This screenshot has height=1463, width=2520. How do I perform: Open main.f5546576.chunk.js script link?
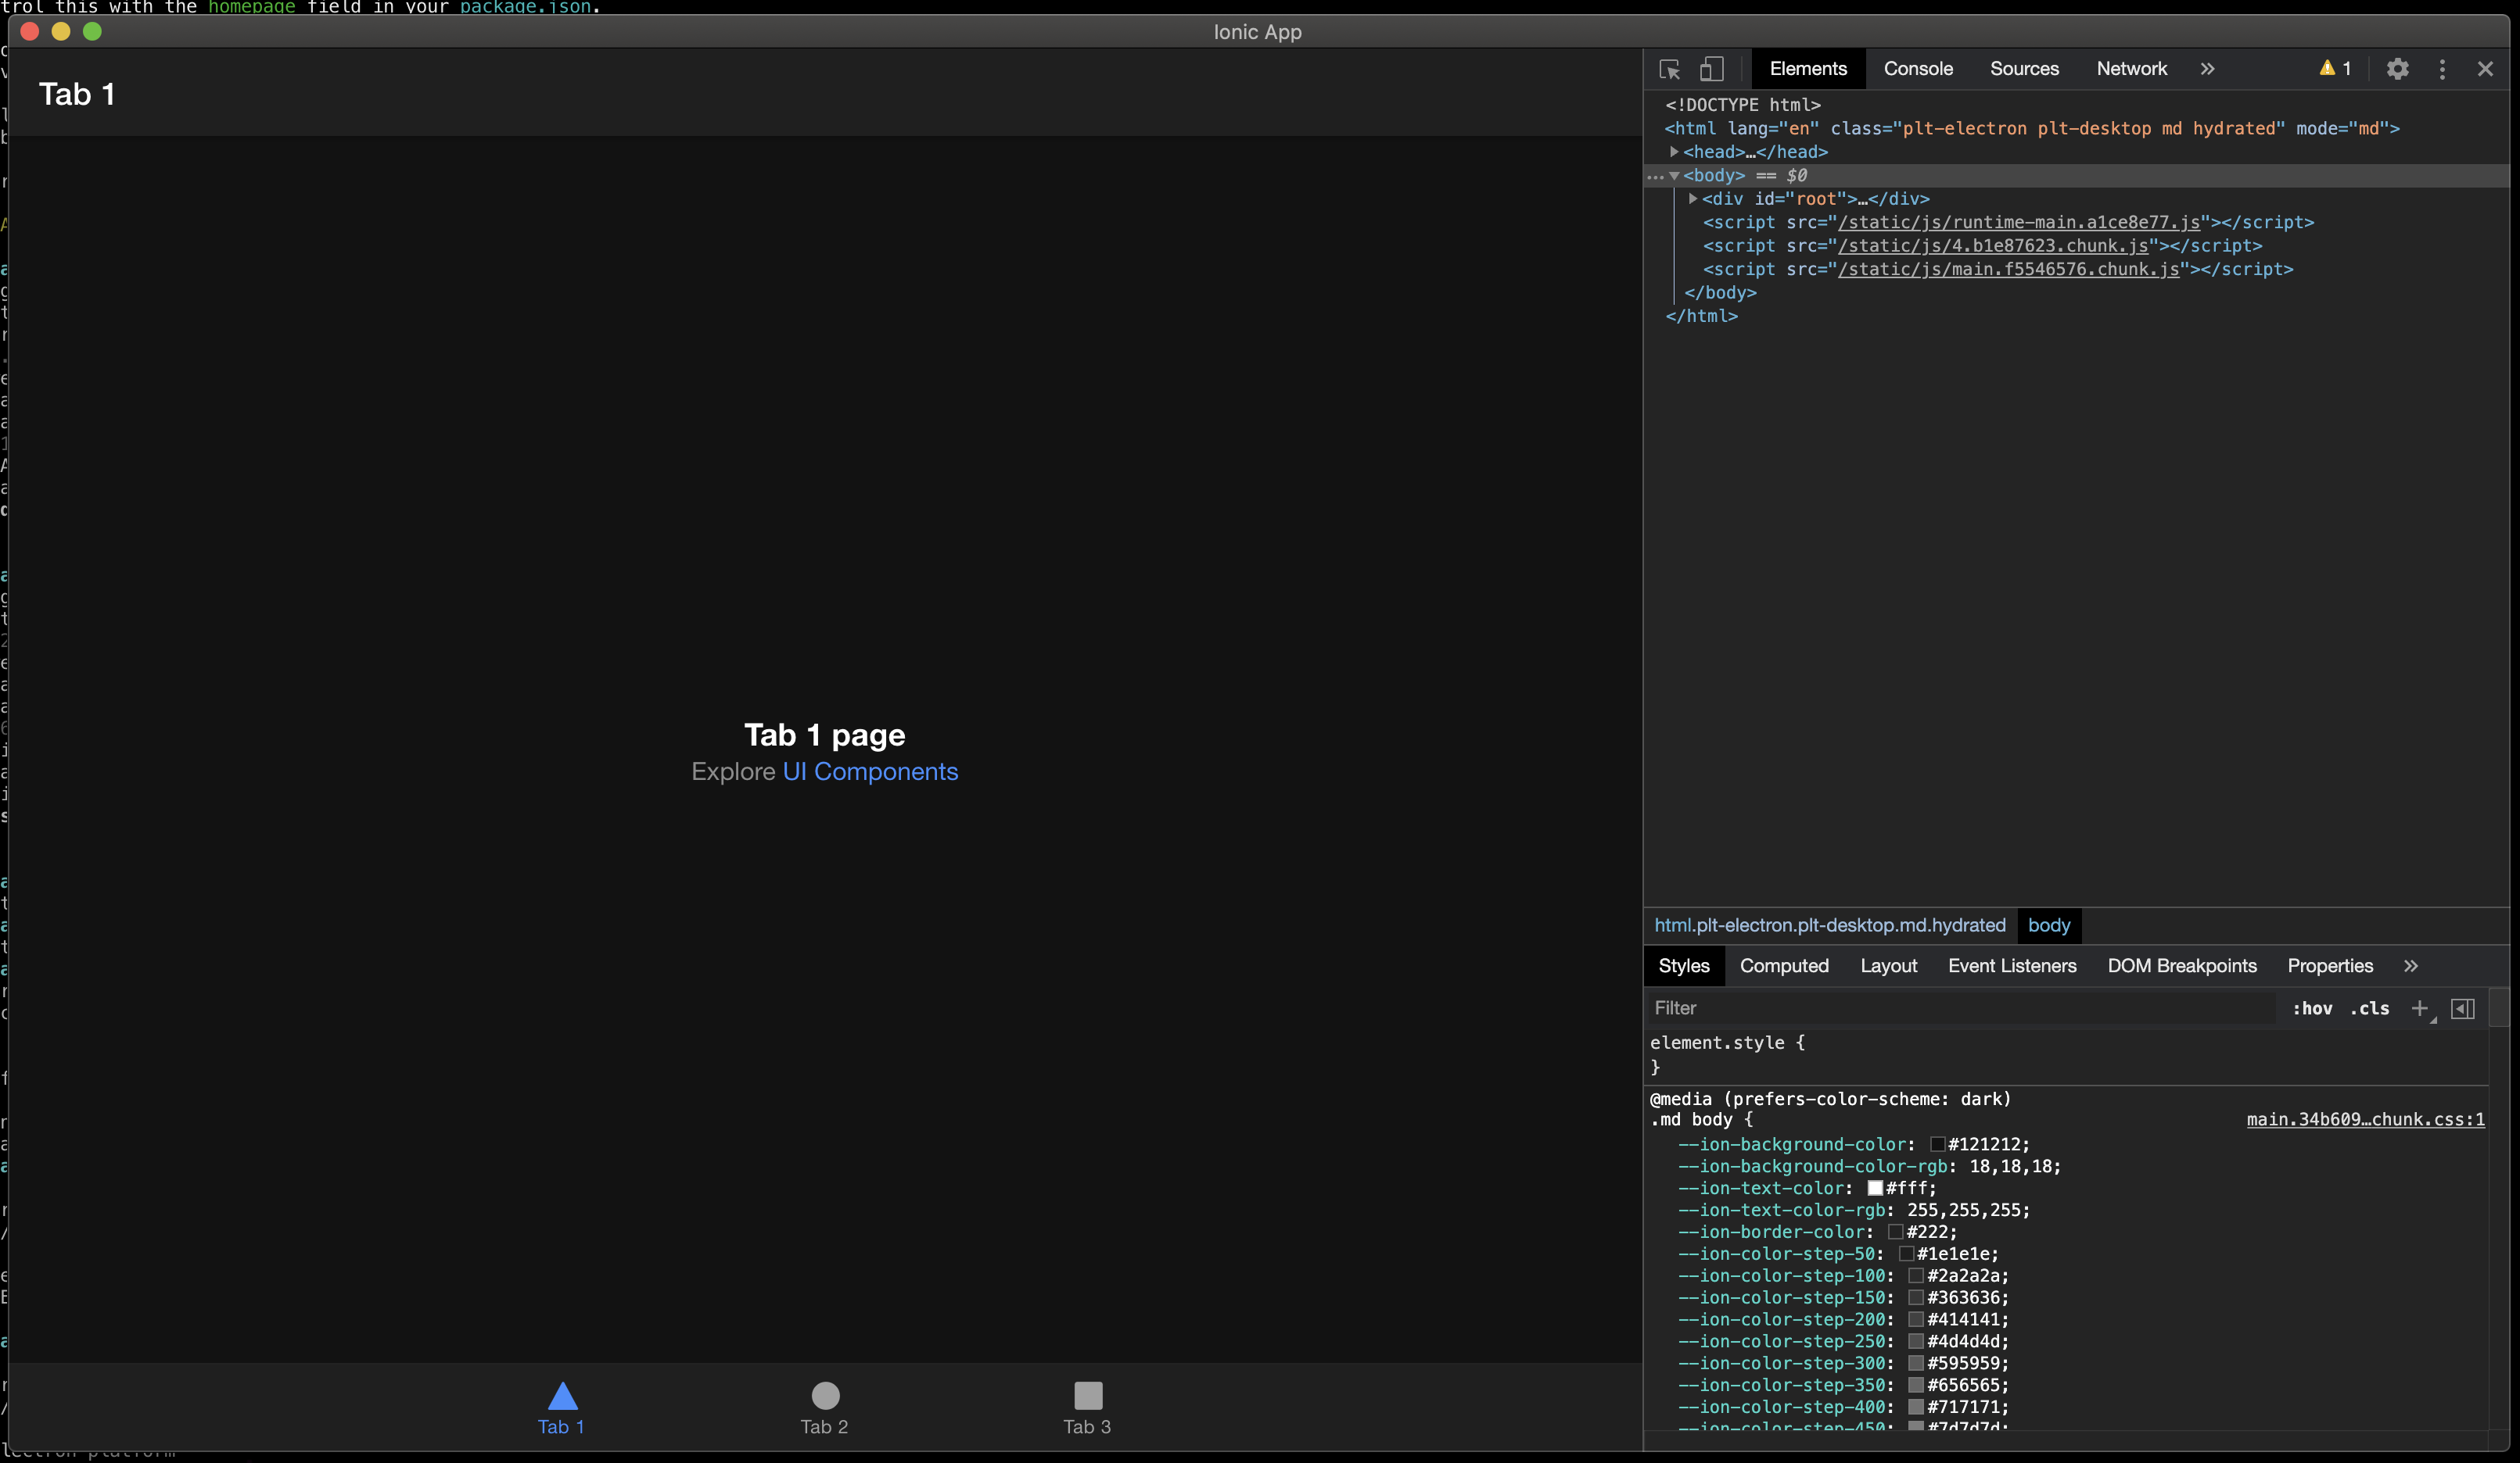coord(2008,269)
